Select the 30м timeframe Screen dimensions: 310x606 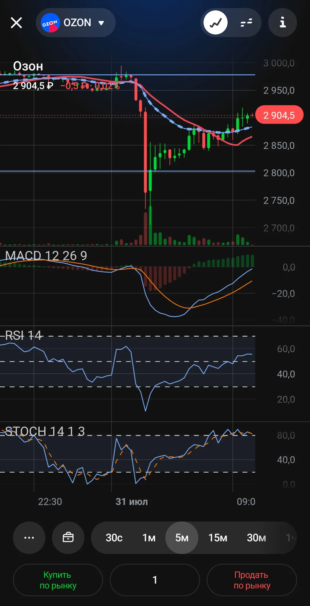coord(256,538)
